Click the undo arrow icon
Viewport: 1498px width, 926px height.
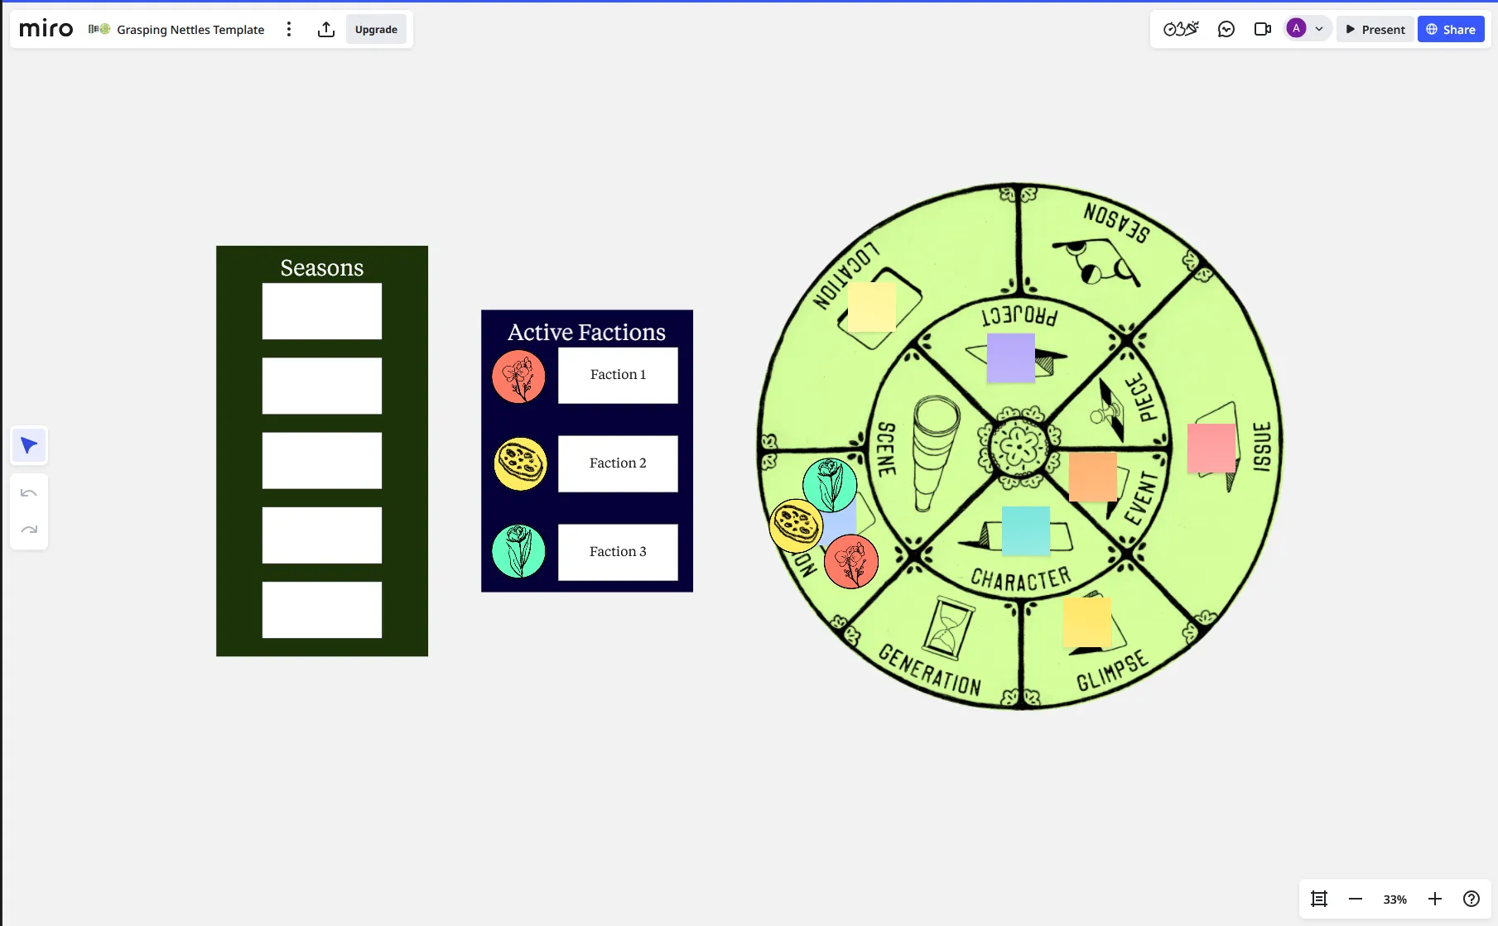pos(29,493)
